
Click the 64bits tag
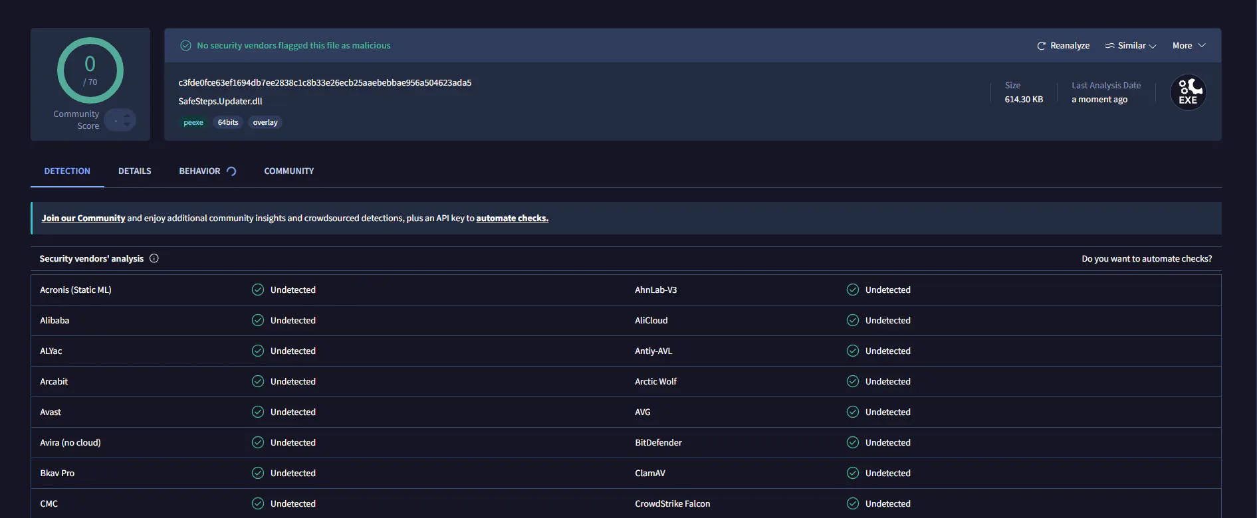click(228, 122)
